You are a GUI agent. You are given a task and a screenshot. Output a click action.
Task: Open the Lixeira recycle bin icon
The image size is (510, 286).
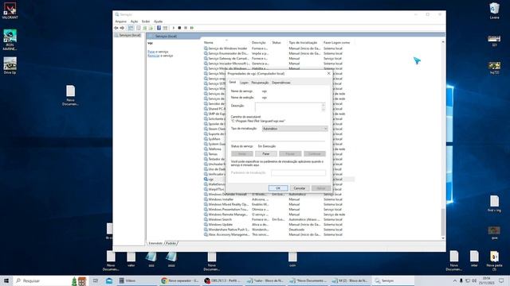pyautogui.click(x=494, y=10)
